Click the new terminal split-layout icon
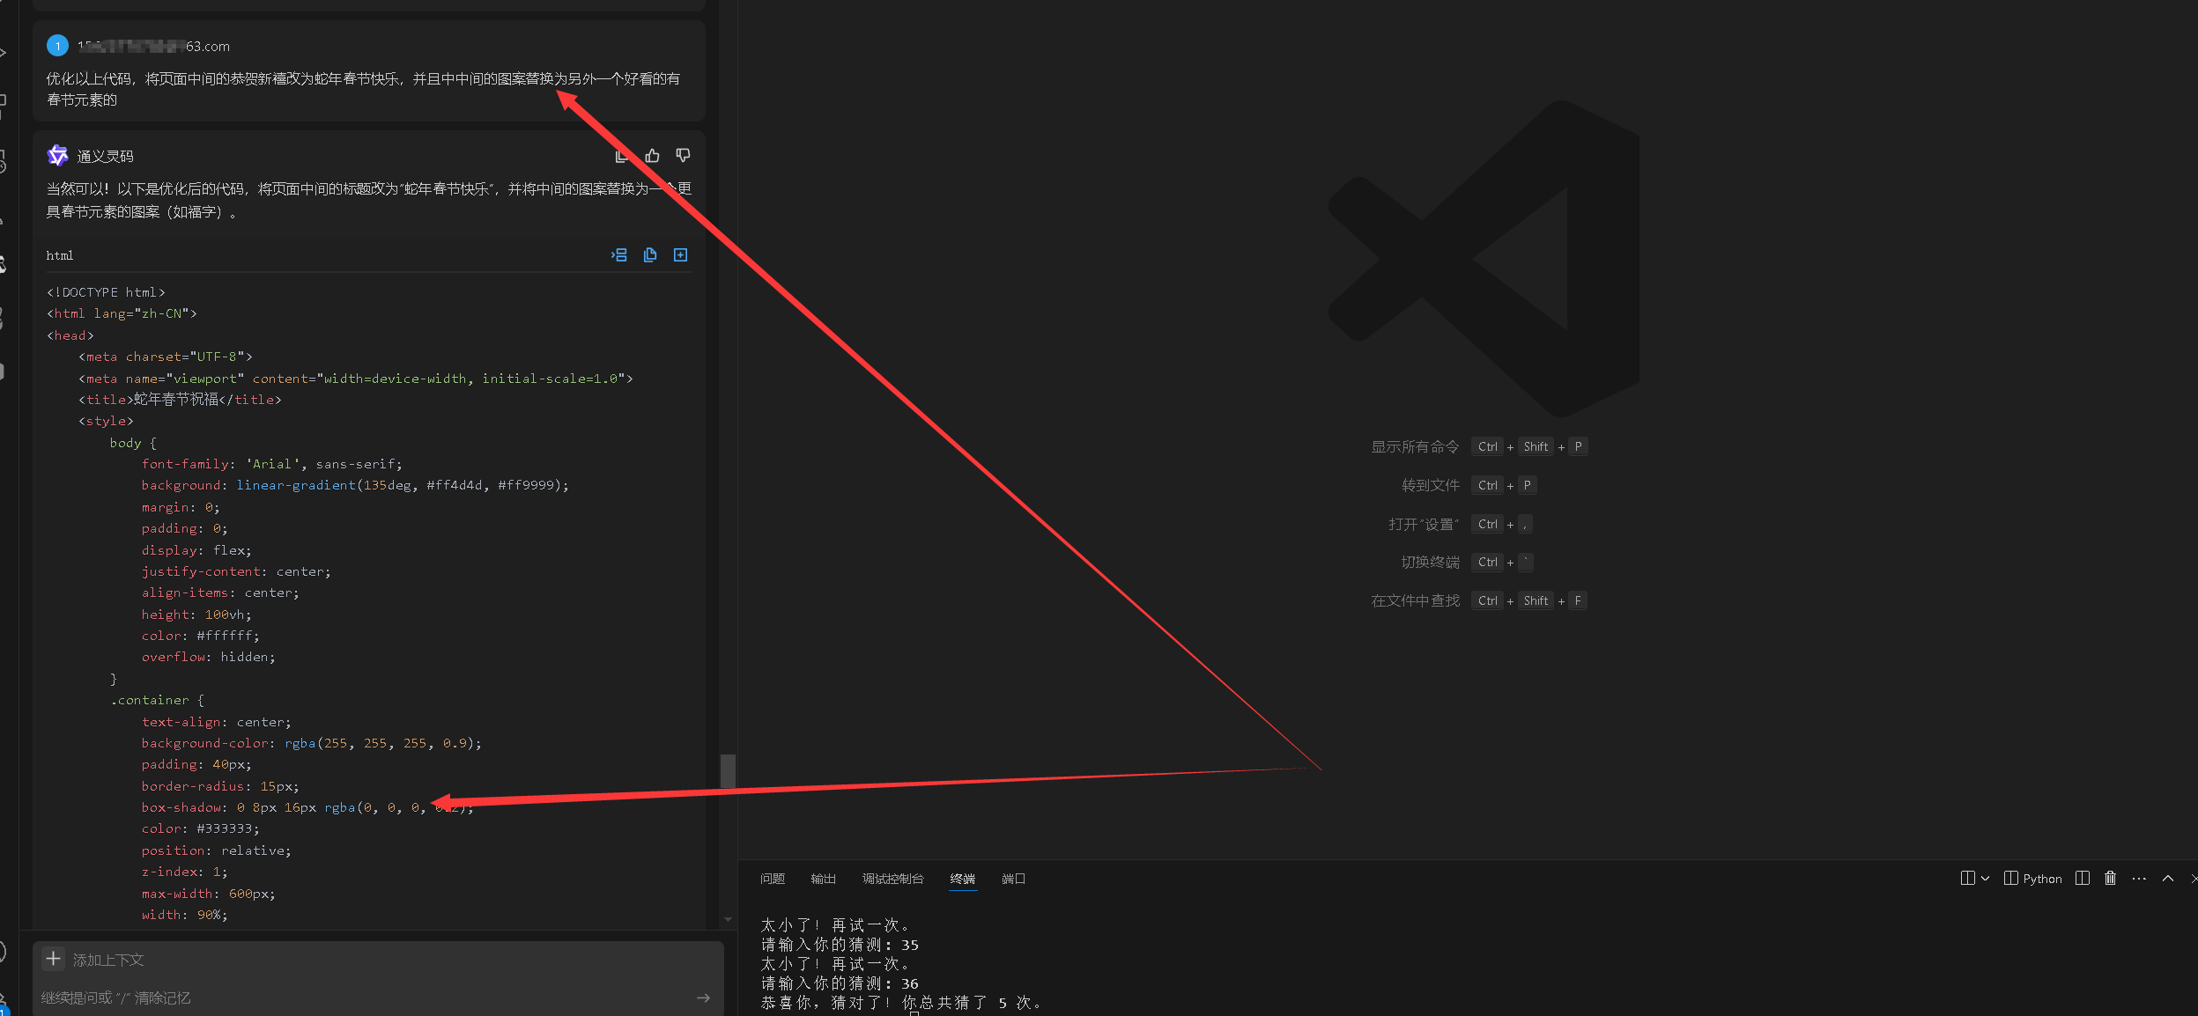This screenshot has height=1016, width=2198. pos(1967,879)
